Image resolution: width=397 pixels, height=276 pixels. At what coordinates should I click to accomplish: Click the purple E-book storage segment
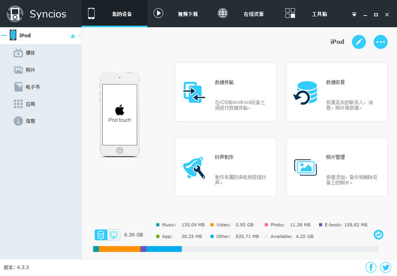pos(143,249)
